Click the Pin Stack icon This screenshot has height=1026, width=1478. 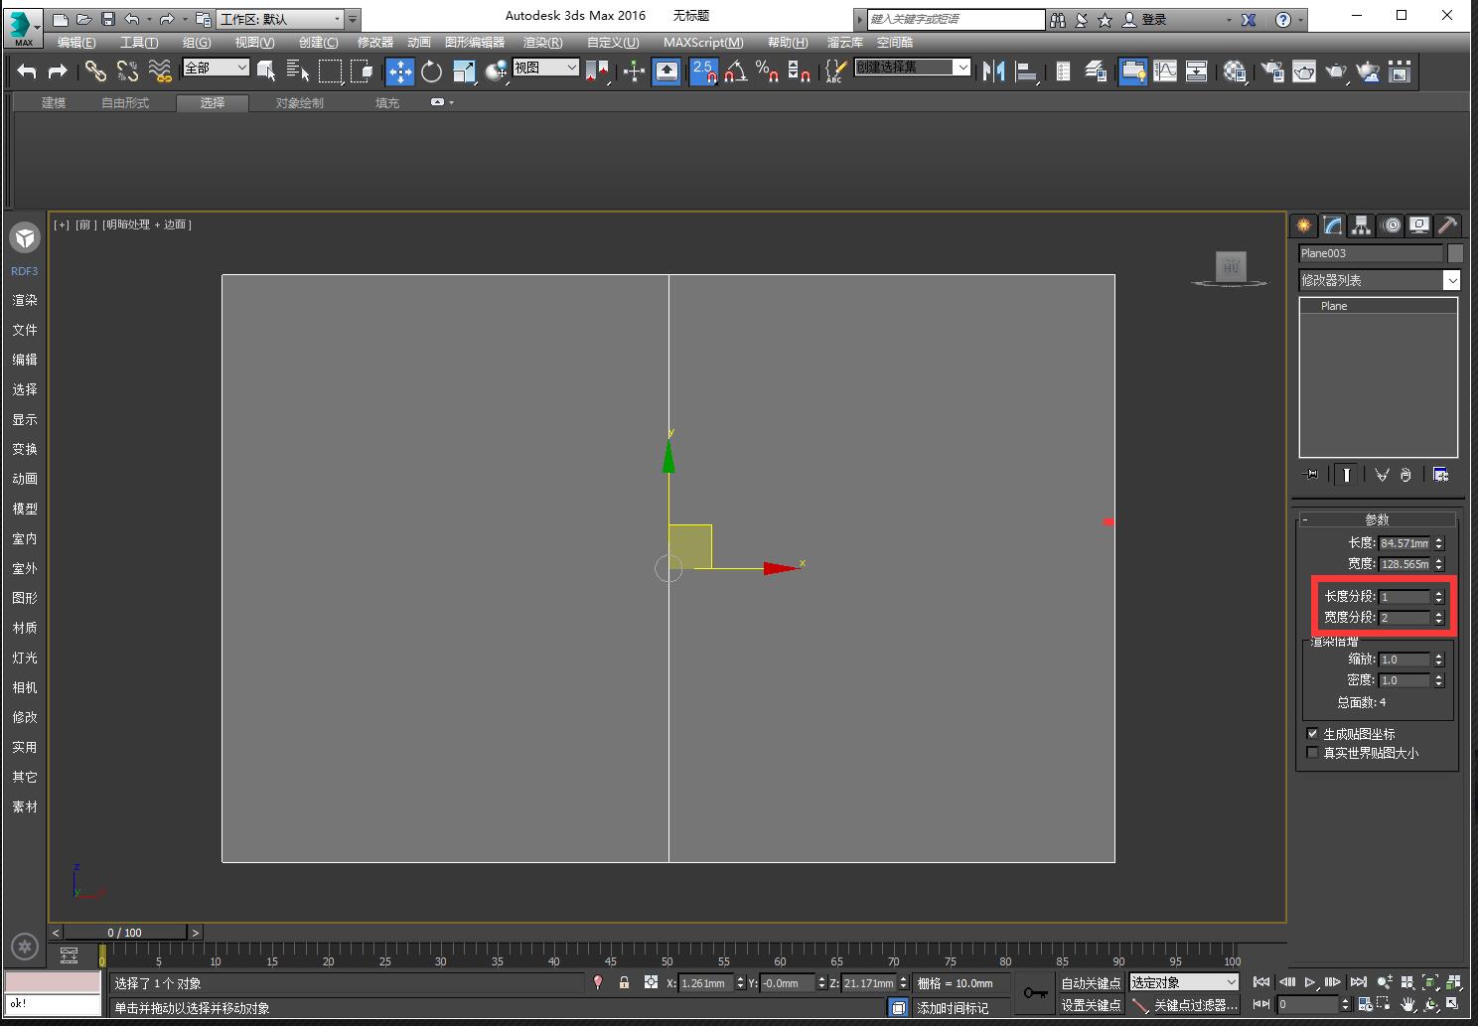click(1311, 475)
